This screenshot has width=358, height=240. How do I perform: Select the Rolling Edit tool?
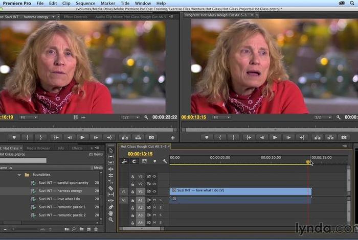click(111, 176)
